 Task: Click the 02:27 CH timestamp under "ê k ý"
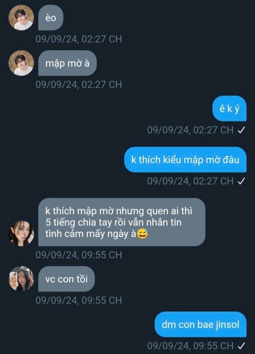click(190, 130)
